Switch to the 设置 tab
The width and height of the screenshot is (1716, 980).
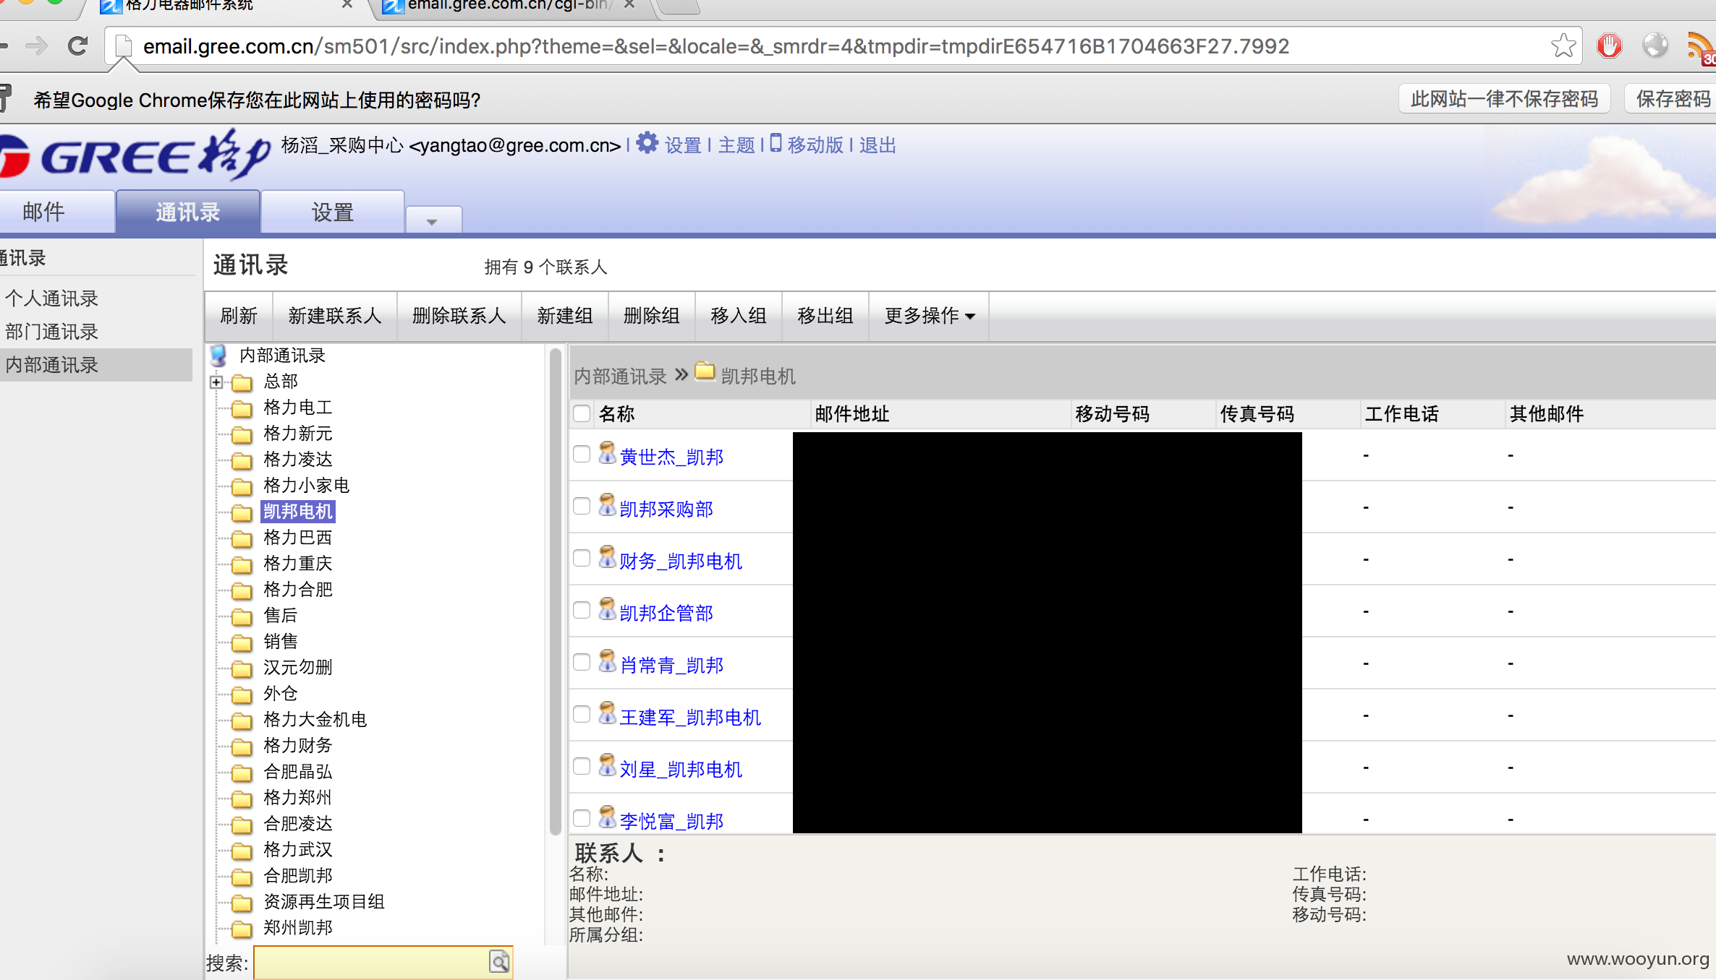click(333, 212)
